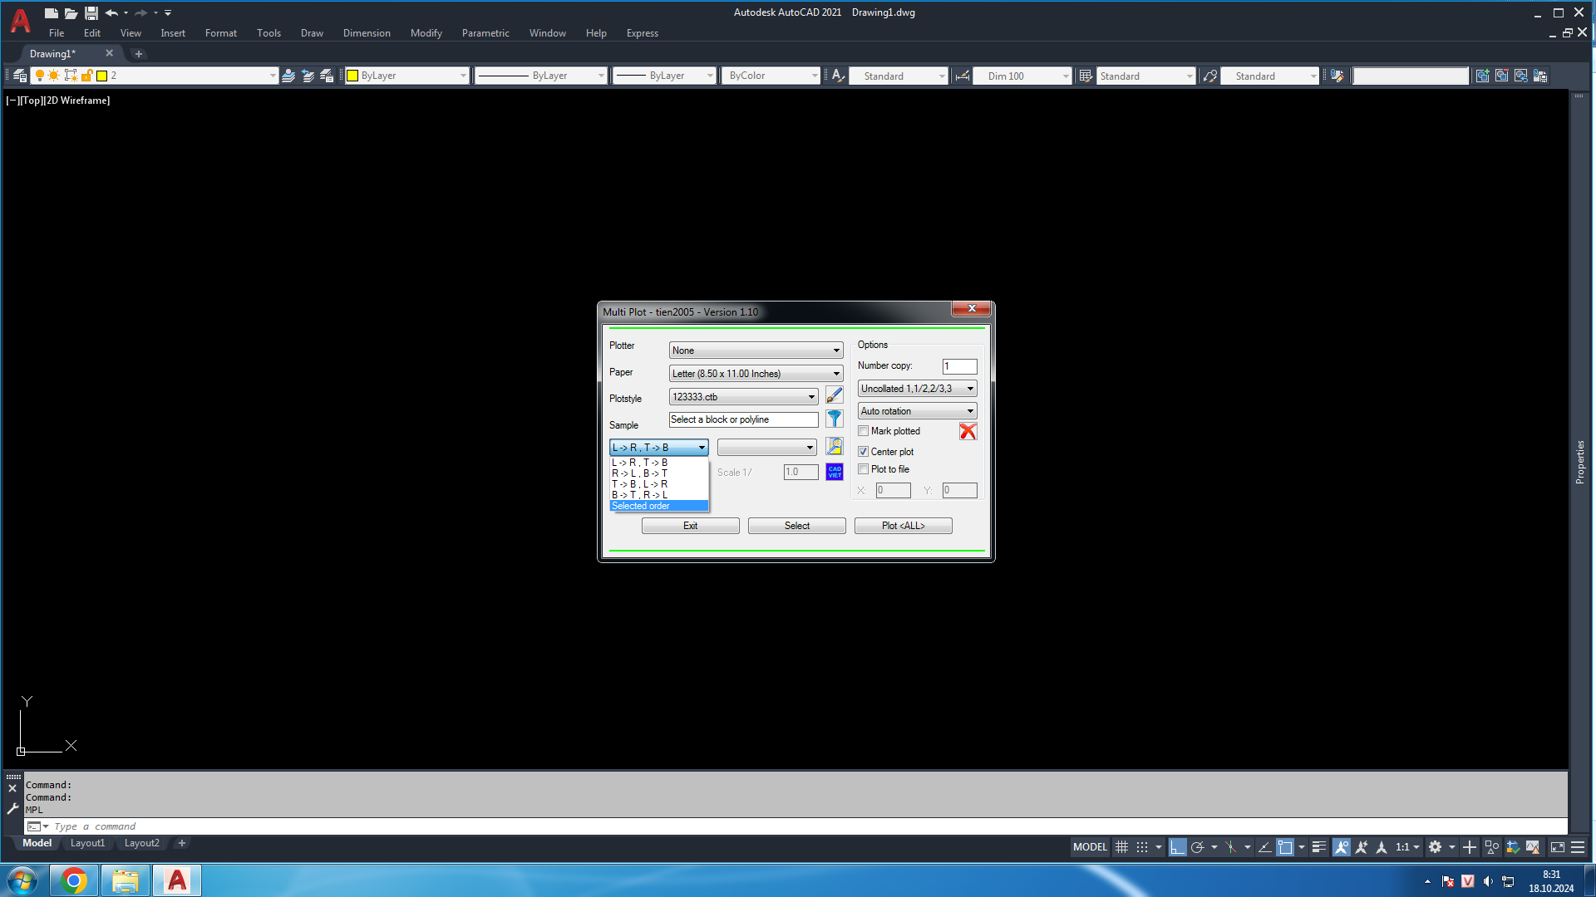Uncheck the Center plot checkbox
Viewport: 1596px width, 897px height.
(x=864, y=452)
